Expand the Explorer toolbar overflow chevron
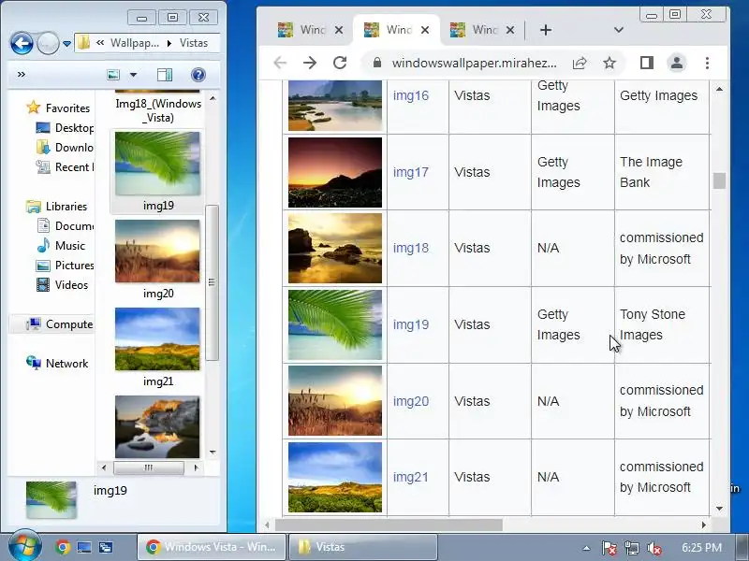Image resolution: width=749 pixels, height=561 pixels. point(21,75)
